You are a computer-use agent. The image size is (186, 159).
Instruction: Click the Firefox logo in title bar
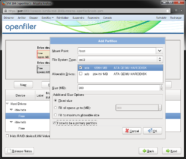4,3
